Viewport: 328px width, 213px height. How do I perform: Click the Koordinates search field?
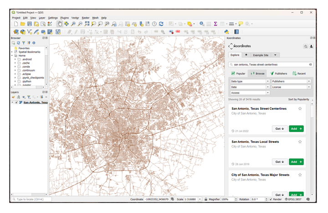click(271, 65)
